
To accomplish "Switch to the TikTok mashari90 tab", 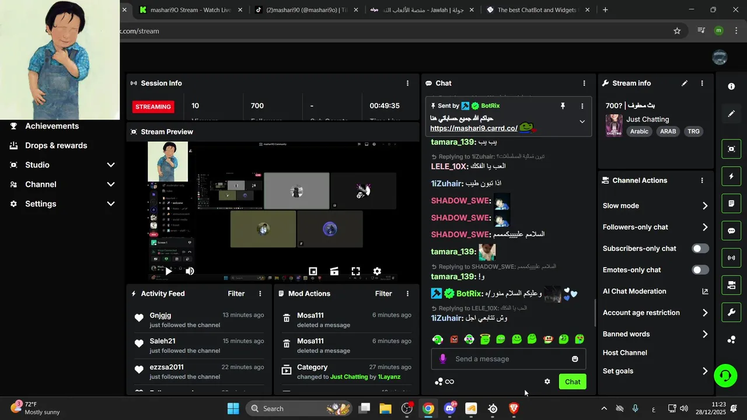I will (306, 10).
